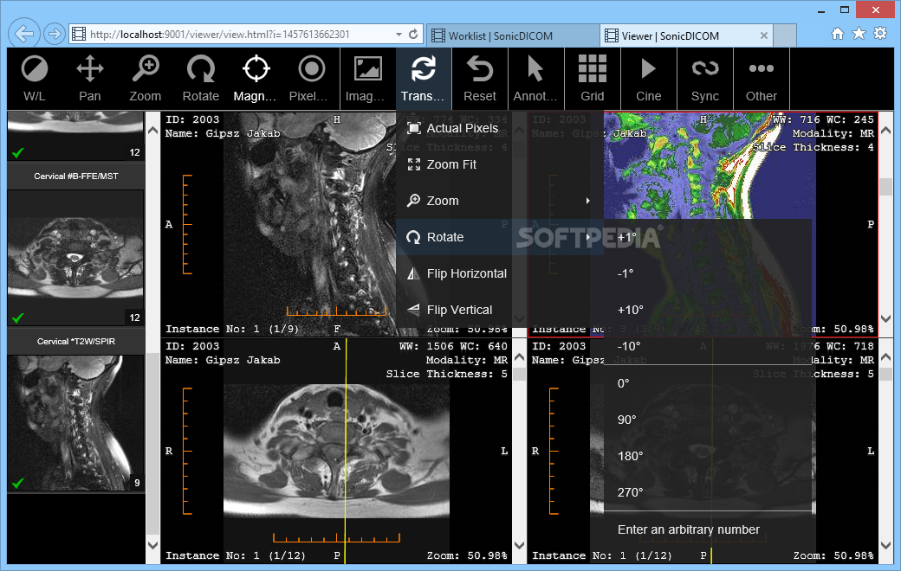901x571 pixels.
Task: Start Cine playback
Action: tap(649, 79)
